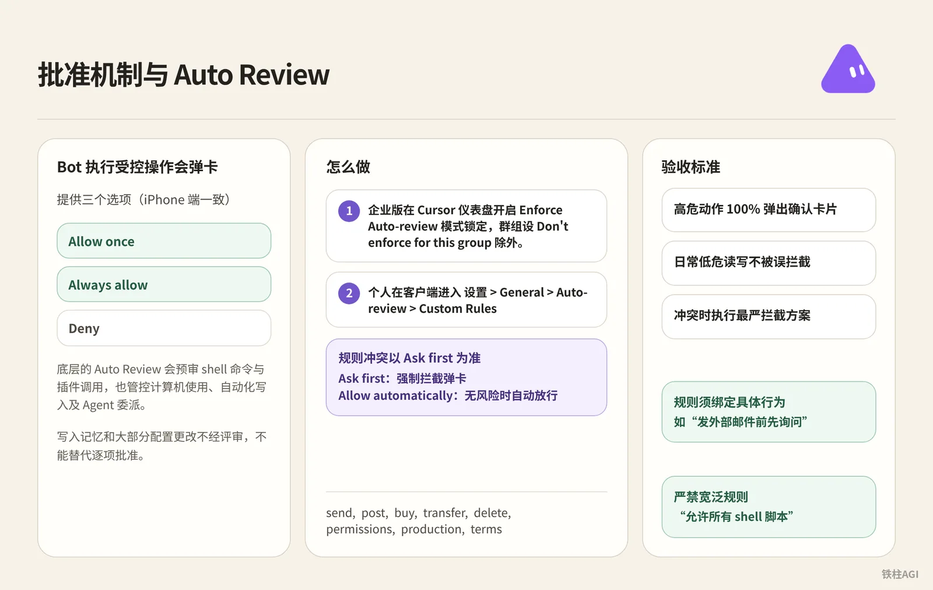Click the paragraph starting 底层的 Auto Review

pyautogui.click(x=162, y=387)
